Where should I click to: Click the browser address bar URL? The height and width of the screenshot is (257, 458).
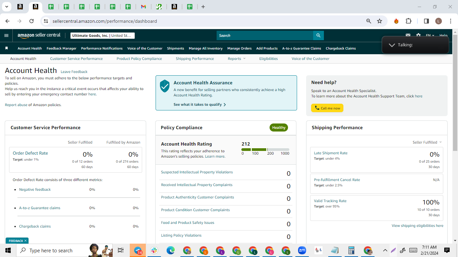pos(105,21)
